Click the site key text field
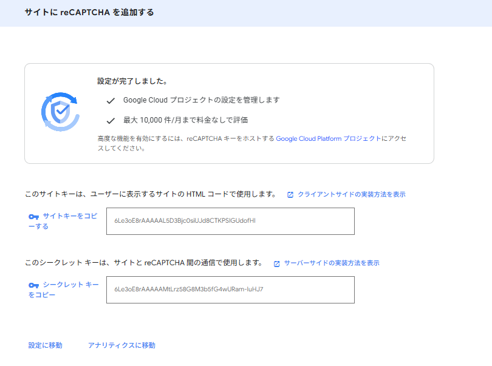 click(230, 221)
